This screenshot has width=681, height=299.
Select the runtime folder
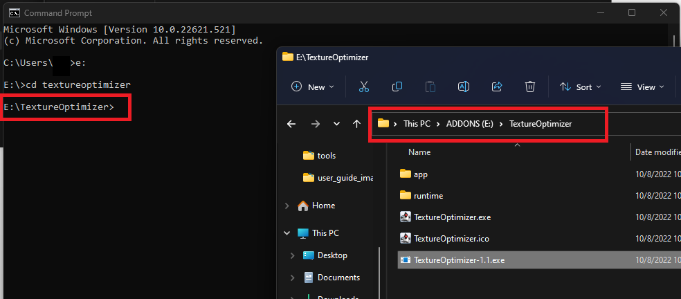(x=428, y=196)
